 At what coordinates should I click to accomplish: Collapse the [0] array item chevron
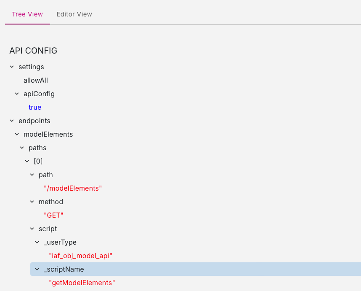(27, 161)
